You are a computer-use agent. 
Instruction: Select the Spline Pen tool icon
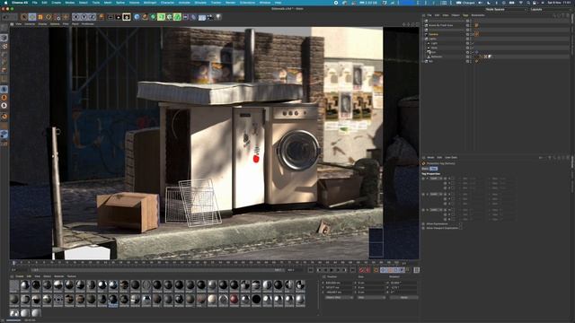pos(146,17)
